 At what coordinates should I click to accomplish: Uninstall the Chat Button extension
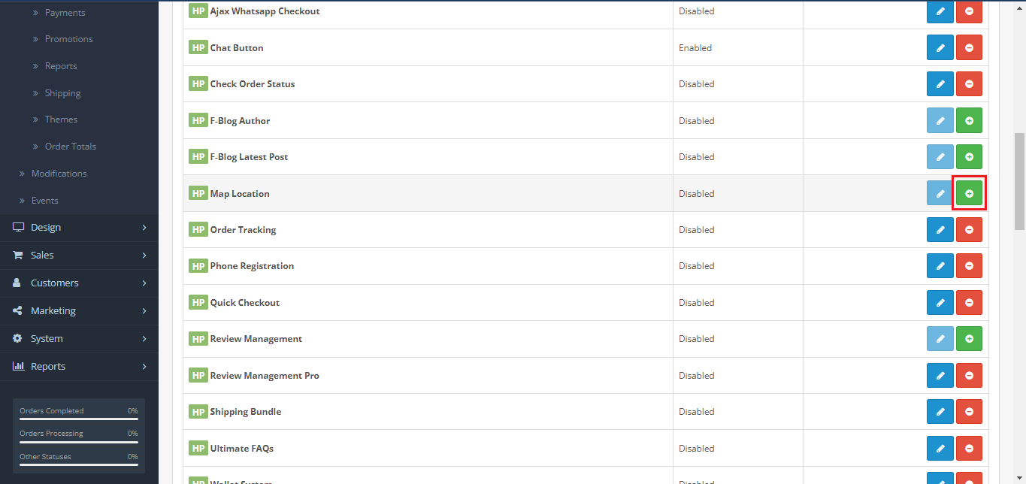click(969, 48)
